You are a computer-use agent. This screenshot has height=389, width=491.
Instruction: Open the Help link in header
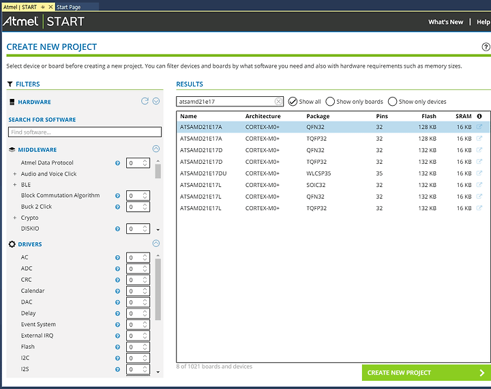(x=483, y=22)
